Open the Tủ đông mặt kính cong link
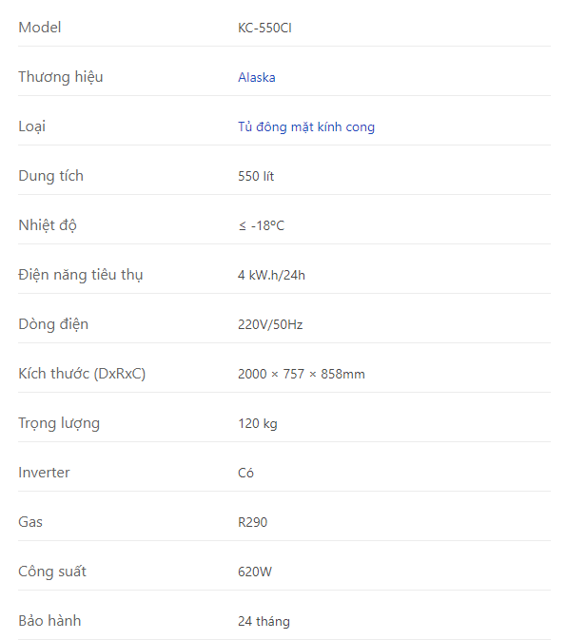This screenshot has height=640, width=567. tap(306, 126)
